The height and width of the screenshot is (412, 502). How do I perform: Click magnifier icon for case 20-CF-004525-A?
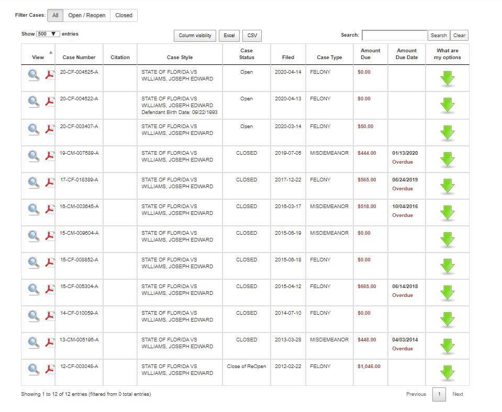click(x=34, y=75)
